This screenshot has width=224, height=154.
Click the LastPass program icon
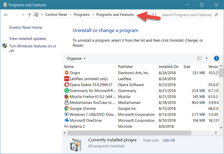click(x=67, y=79)
